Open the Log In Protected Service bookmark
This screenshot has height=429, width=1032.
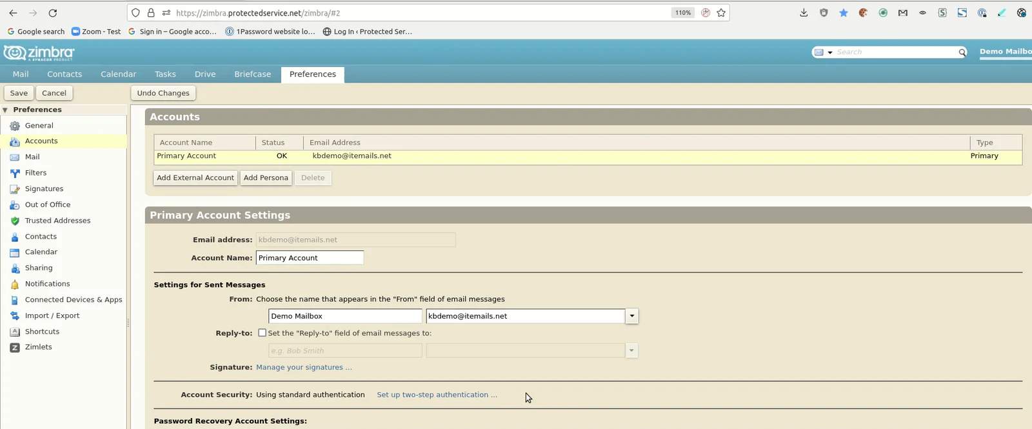367,32
